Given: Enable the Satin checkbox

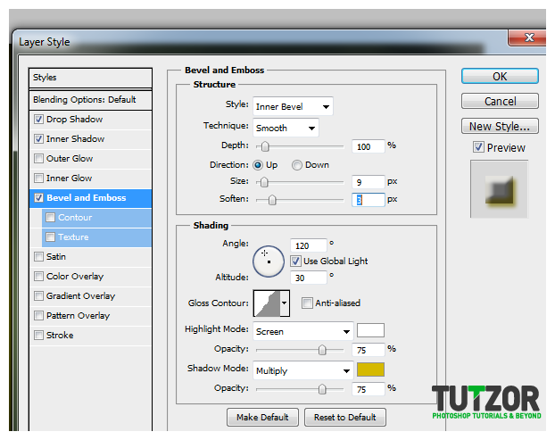Looking at the screenshot, I should 38,257.
